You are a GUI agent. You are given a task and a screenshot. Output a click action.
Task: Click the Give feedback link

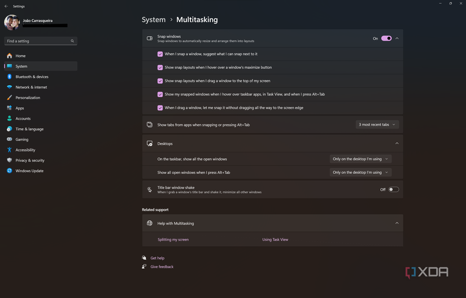(162, 267)
